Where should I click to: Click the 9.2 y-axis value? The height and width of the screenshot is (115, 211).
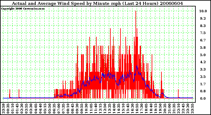pos(203,18)
